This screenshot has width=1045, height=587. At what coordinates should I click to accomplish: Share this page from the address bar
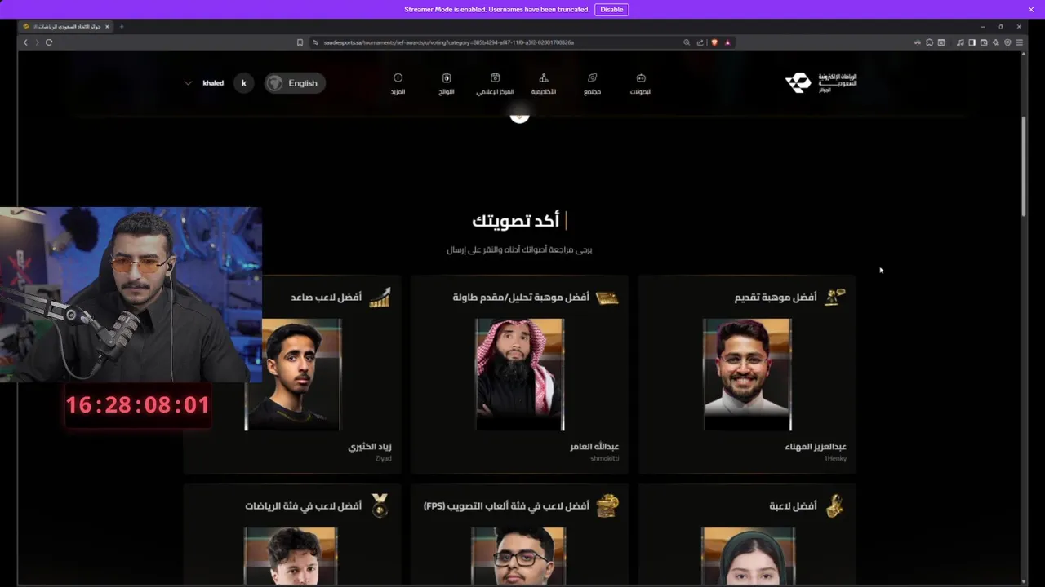coord(700,42)
